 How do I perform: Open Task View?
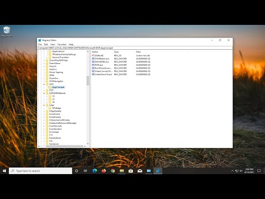(86, 171)
